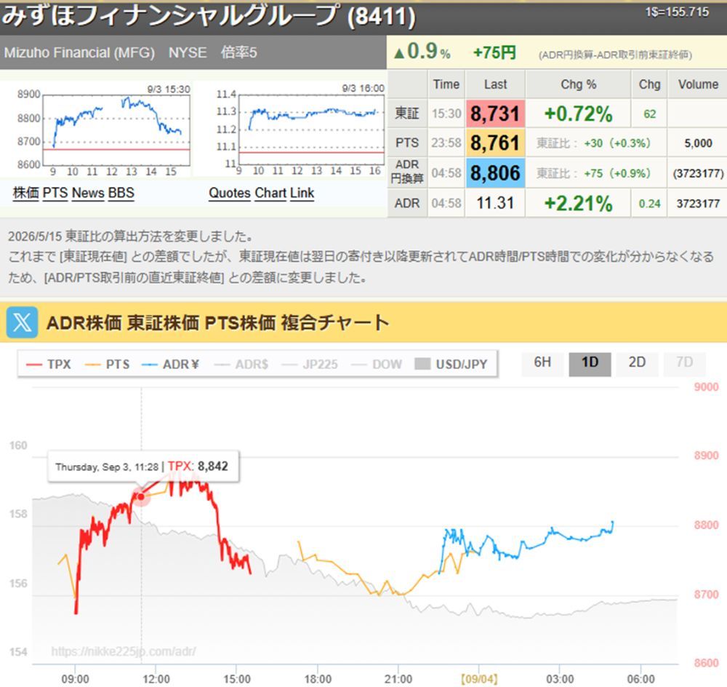
Task: Click the Chg % column header
Action: click(x=578, y=84)
